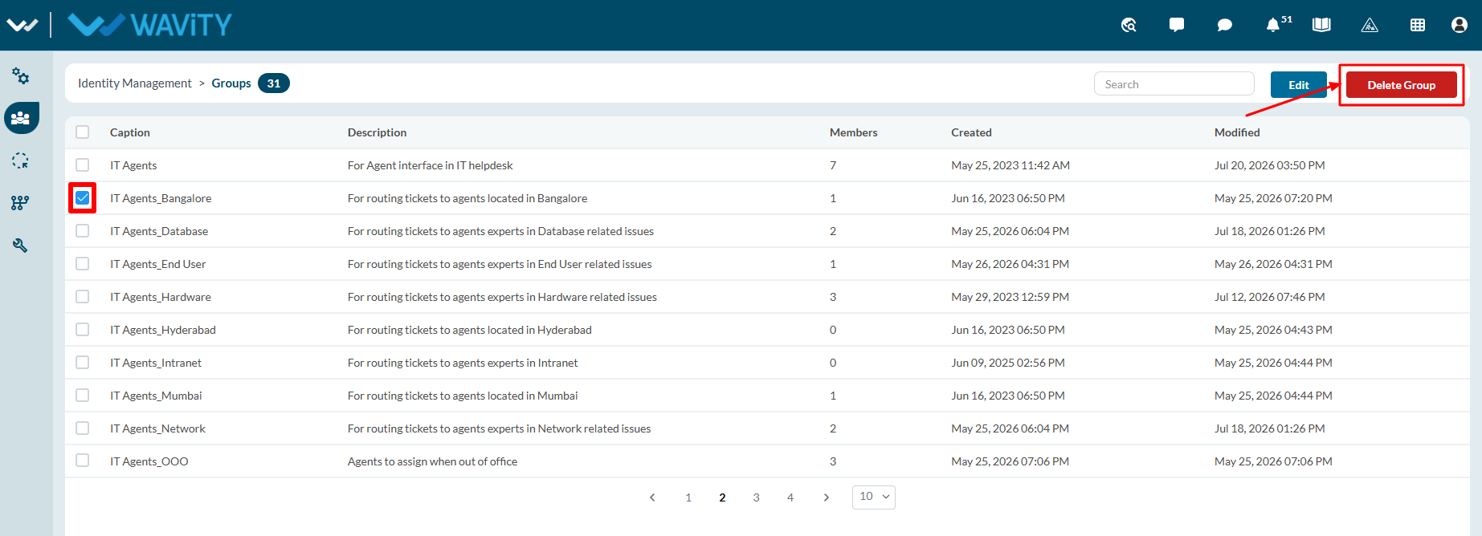The height and width of the screenshot is (536, 1482).
Task: Open the workflow branch icon in sidebar
Action: [x=21, y=203]
